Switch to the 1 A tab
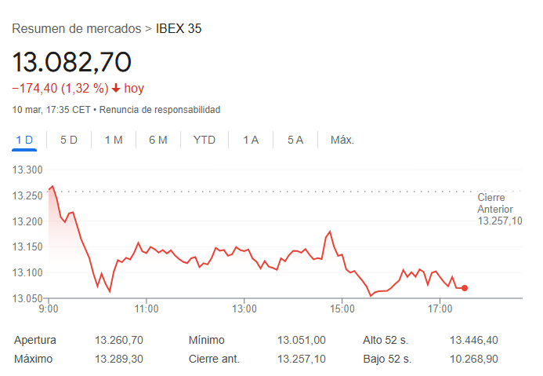The width and height of the screenshot is (543, 376). 251,140
